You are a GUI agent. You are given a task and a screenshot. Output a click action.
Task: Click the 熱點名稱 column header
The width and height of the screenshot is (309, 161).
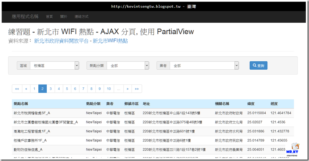click(21, 104)
